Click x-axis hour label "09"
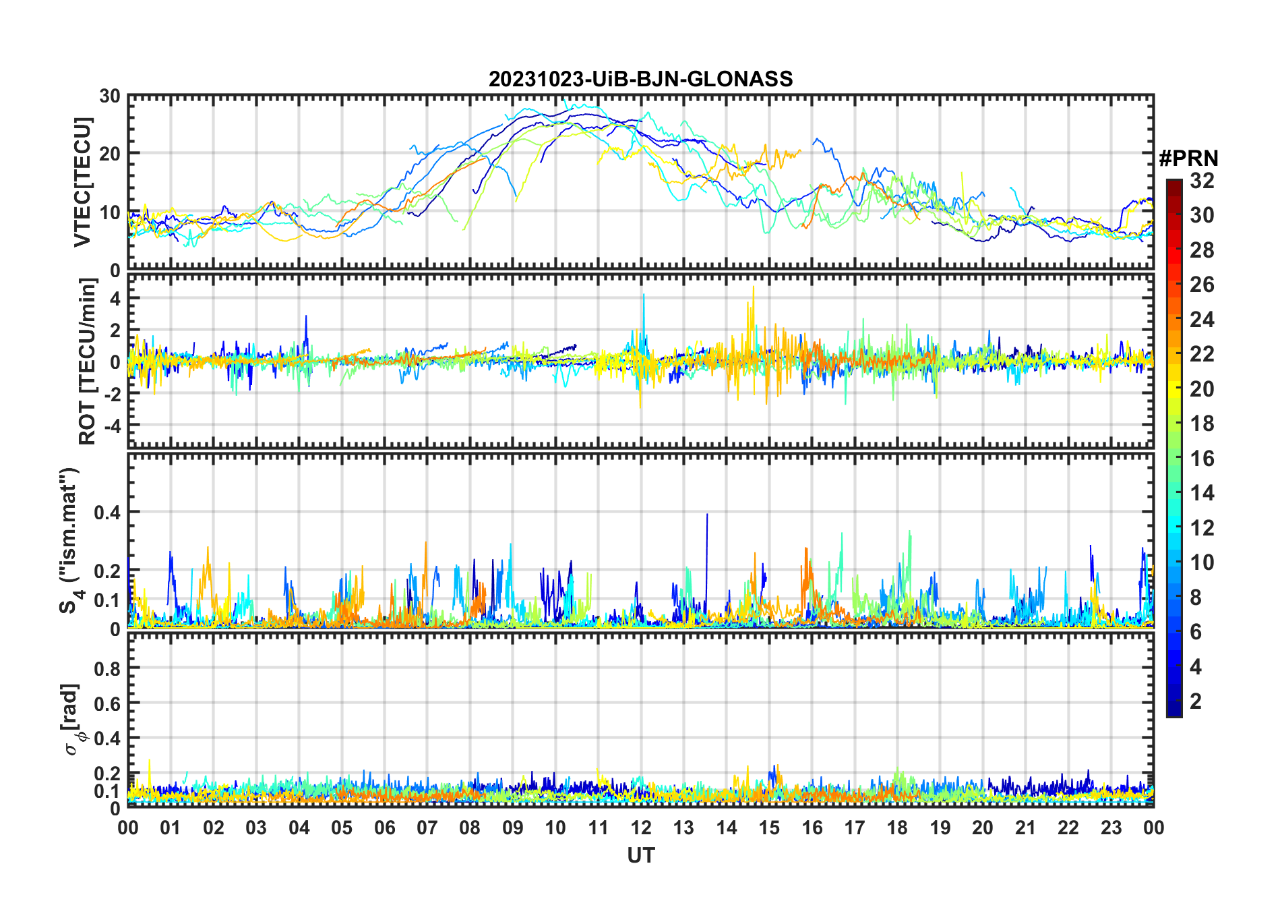The image size is (1282, 897). [513, 827]
